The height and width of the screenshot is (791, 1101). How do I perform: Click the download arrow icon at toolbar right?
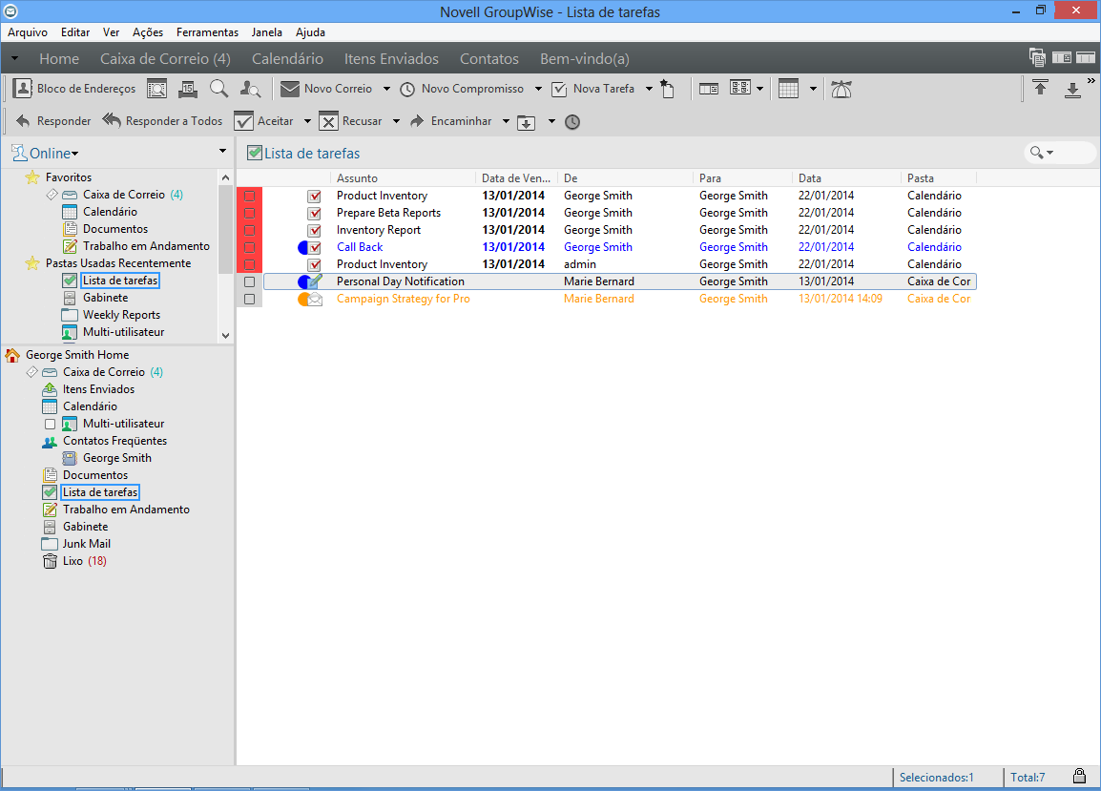click(1072, 90)
